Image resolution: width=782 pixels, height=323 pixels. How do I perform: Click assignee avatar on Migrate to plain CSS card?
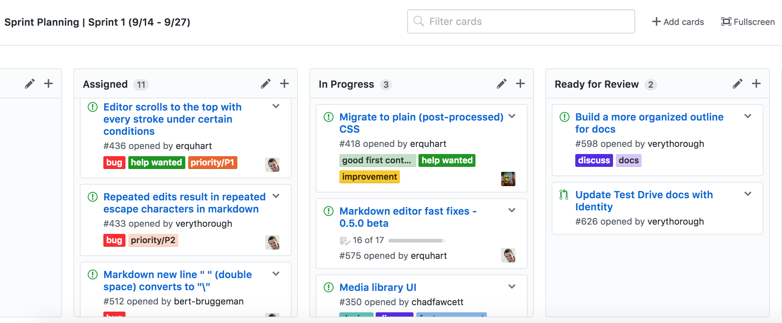pyautogui.click(x=508, y=179)
